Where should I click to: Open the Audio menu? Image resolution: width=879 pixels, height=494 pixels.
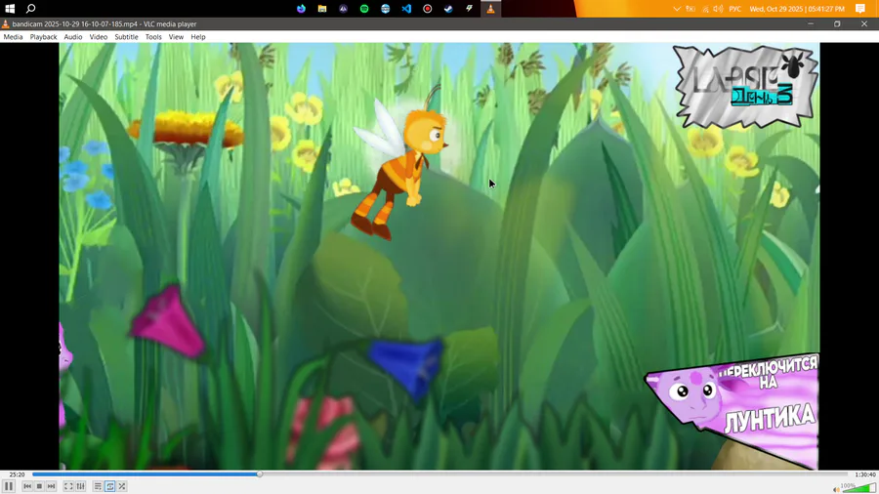pyautogui.click(x=73, y=37)
